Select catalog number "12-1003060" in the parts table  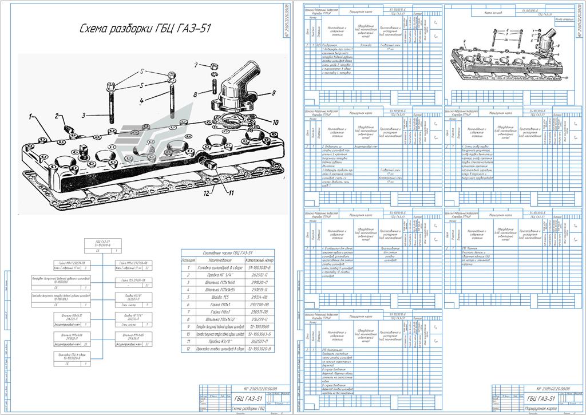[x=260, y=327]
